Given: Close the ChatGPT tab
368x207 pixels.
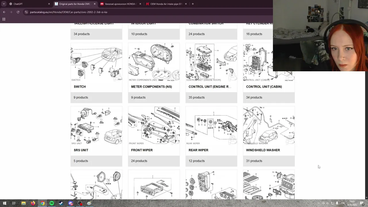Looking at the screenshot, I should point(49,4).
